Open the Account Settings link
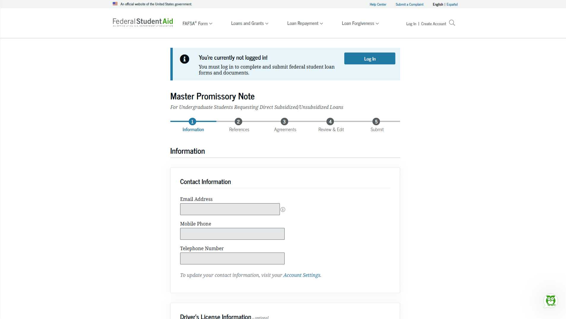Screen dimensions: 566x319 (302, 275)
